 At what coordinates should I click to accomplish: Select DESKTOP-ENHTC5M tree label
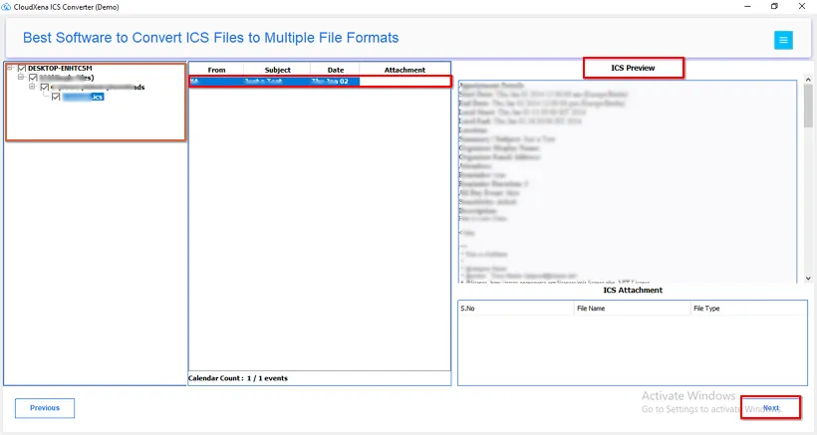60,68
